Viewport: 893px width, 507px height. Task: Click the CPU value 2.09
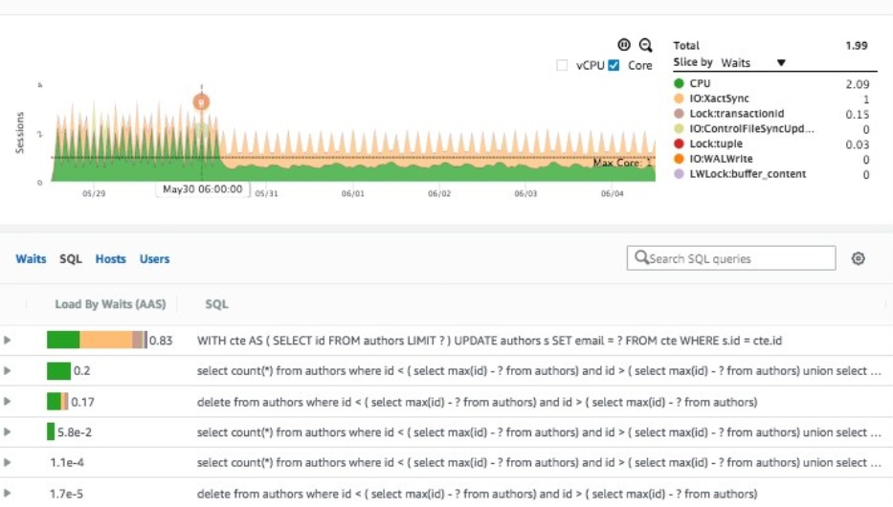click(x=858, y=84)
